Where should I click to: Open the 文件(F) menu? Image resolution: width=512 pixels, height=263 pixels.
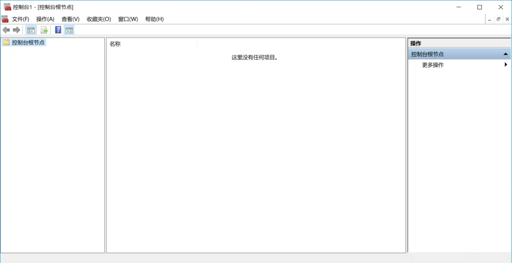pyautogui.click(x=20, y=19)
